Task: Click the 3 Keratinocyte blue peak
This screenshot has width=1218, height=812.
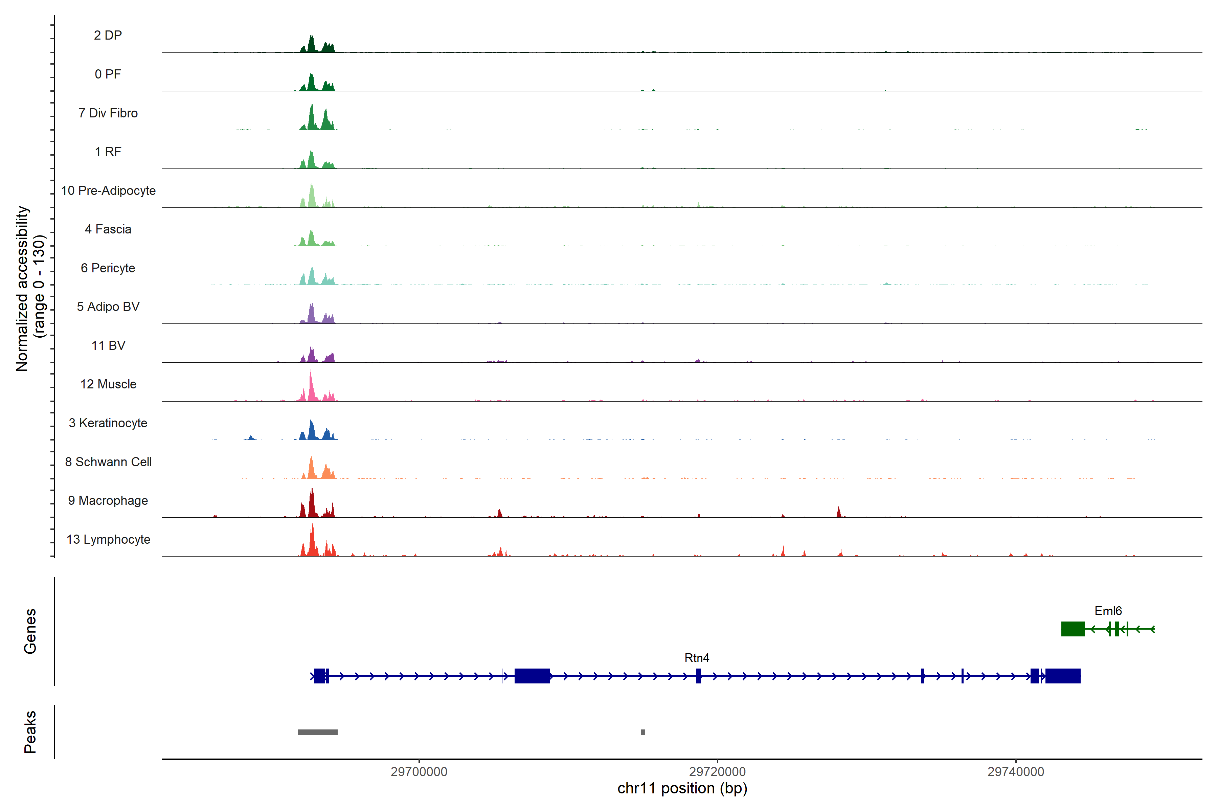Action: (x=311, y=431)
